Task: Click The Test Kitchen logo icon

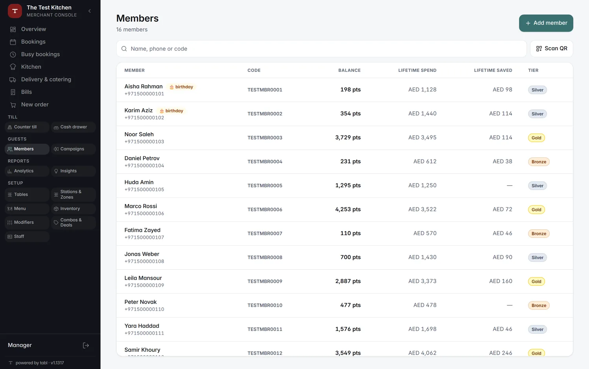Action: (15, 11)
